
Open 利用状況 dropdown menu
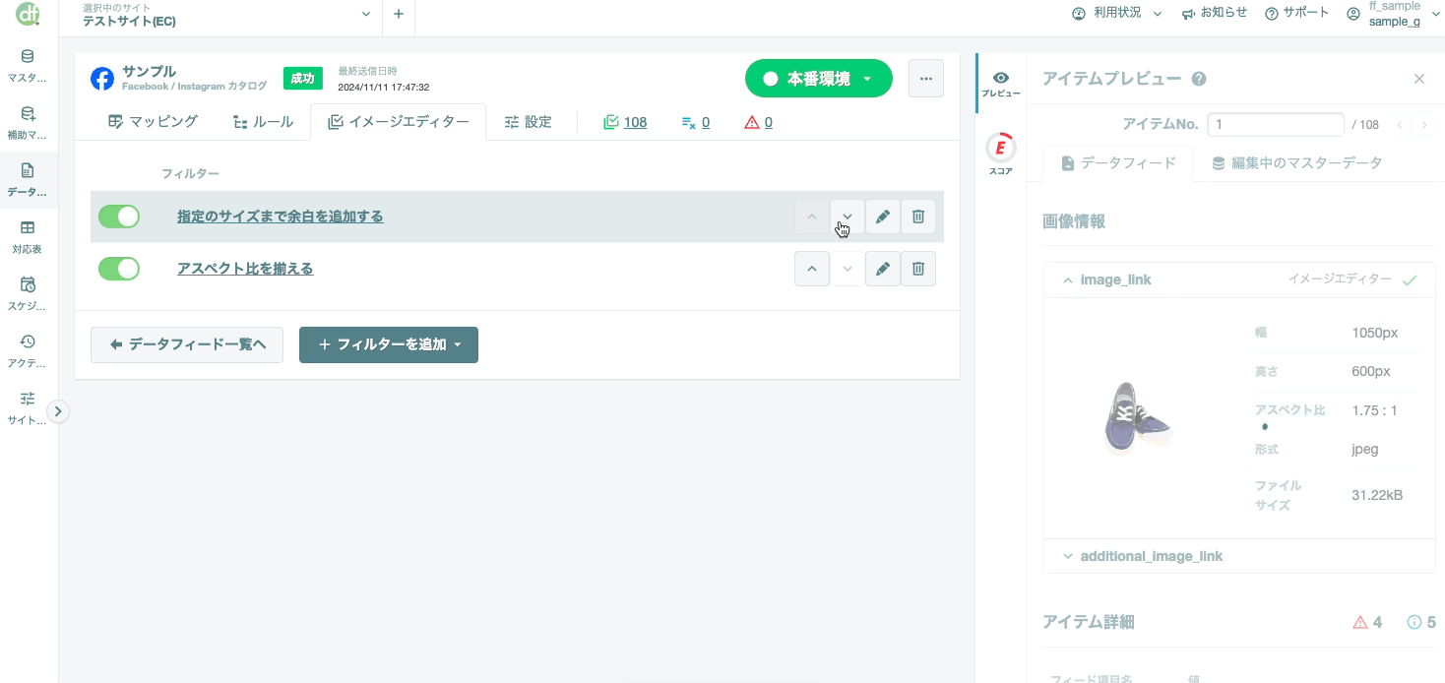(x=1117, y=14)
